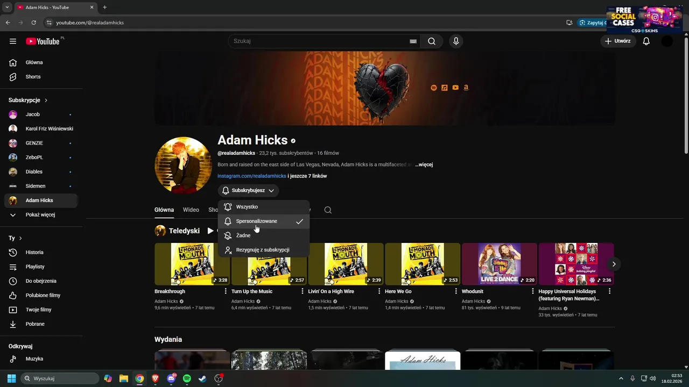The width and height of the screenshot is (689, 387).
Task: Open the instagram.com/realadamhicks link
Action: [252, 176]
